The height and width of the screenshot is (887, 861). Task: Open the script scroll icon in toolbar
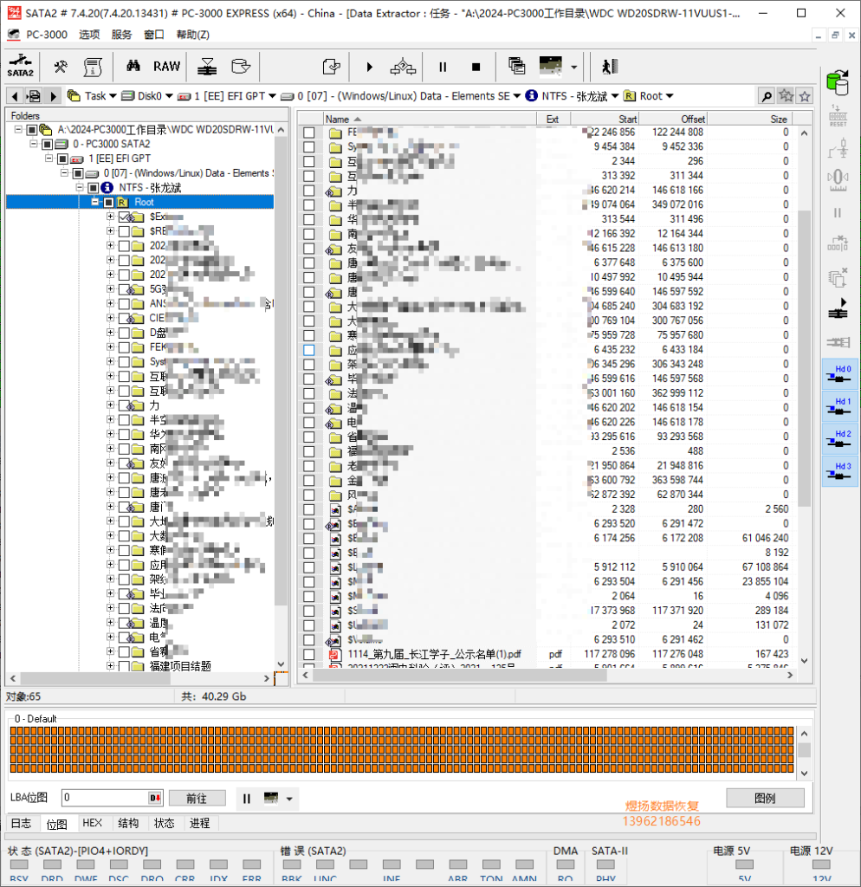click(93, 67)
